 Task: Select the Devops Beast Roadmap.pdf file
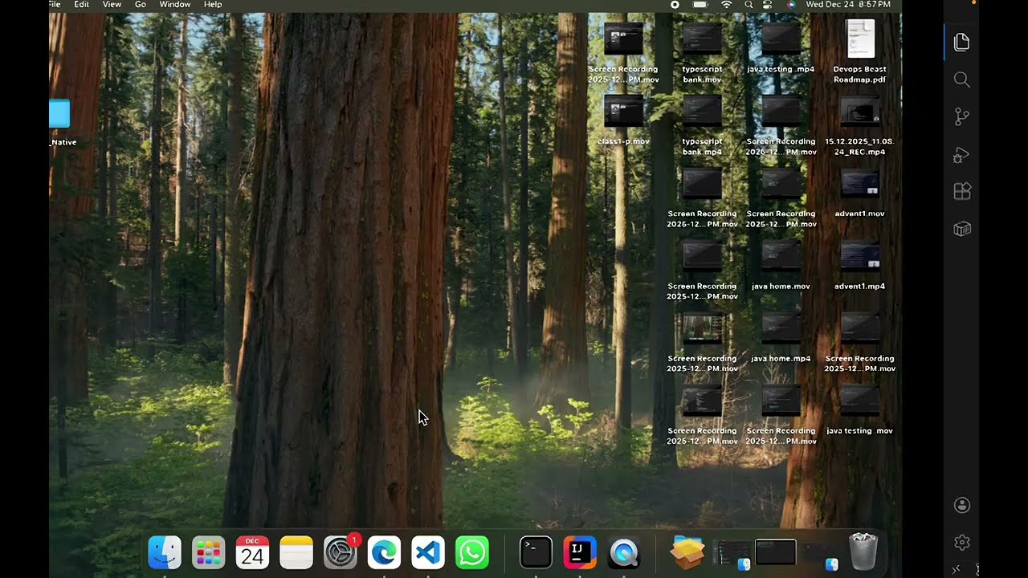click(859, 40)
